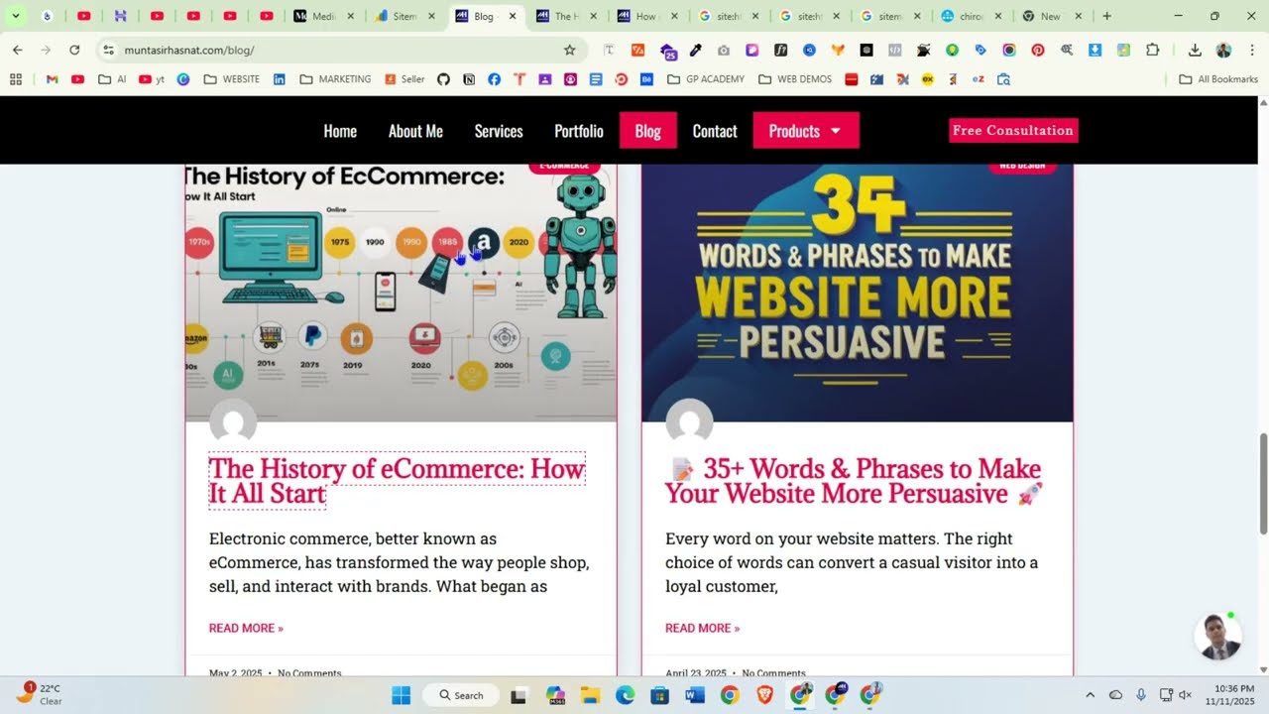Screen dimensions: 1269x714
Task: Open the MARKETING bookmarks folder
Action: click(335, 79)
